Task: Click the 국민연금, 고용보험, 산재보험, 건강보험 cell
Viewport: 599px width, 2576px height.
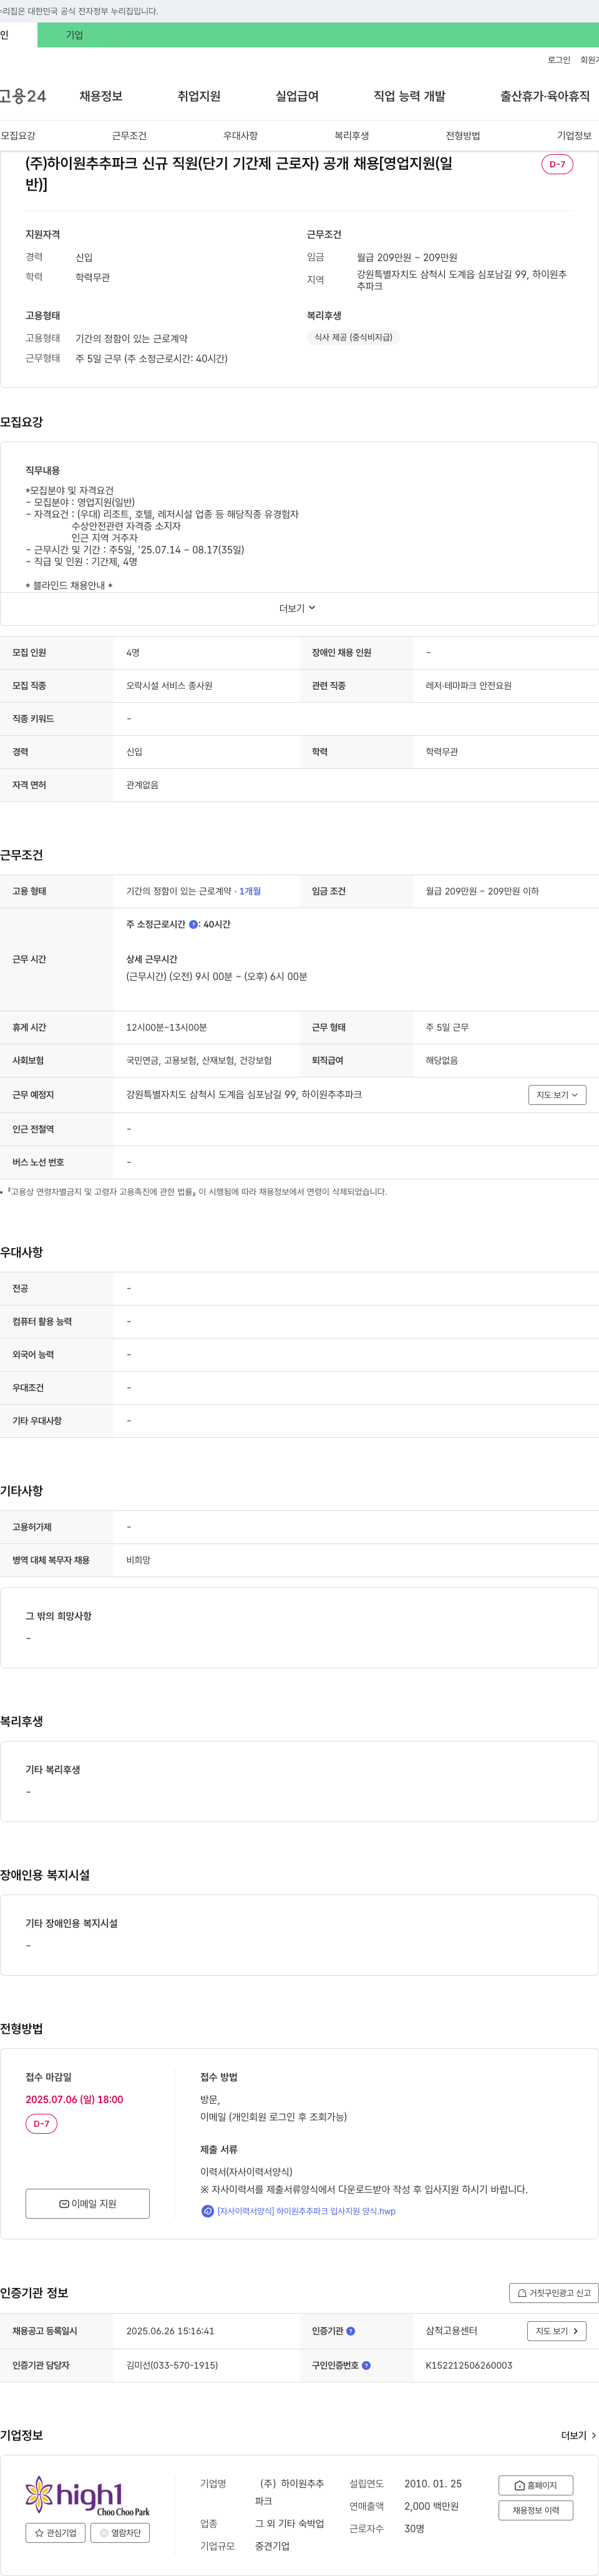Action: pos(198,1060)
